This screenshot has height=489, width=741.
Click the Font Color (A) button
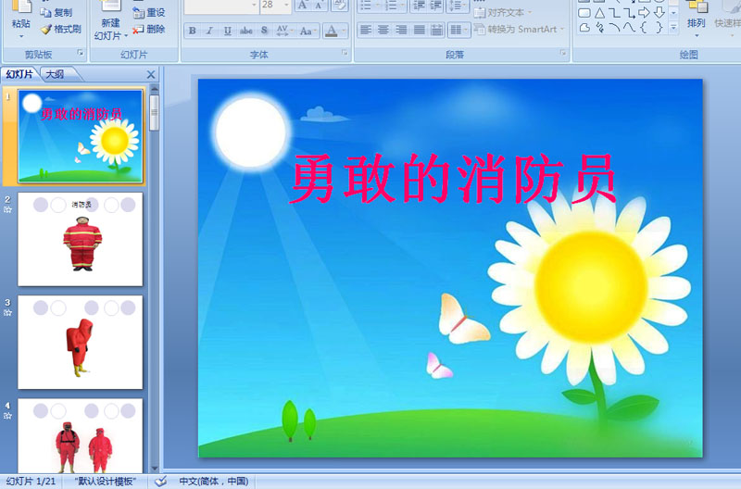[332, 31]
